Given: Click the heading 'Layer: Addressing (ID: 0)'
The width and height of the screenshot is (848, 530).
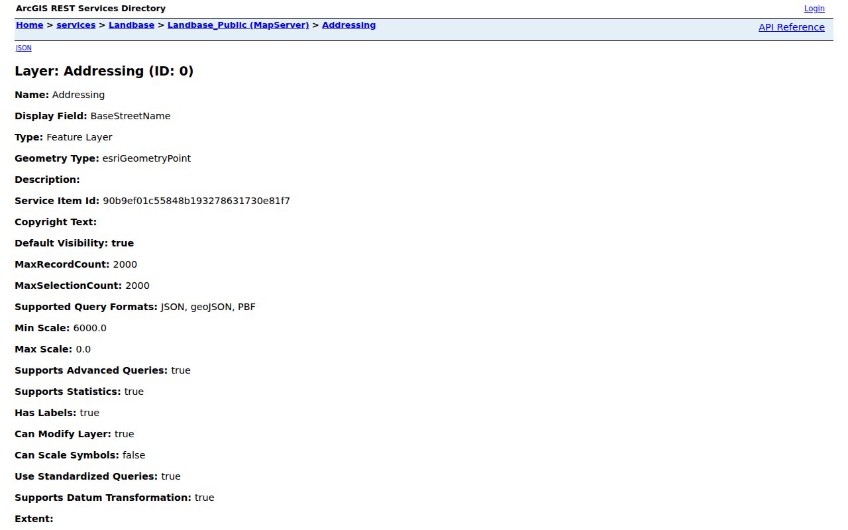Looking at the screenshot, I should (x=104, y=71).
